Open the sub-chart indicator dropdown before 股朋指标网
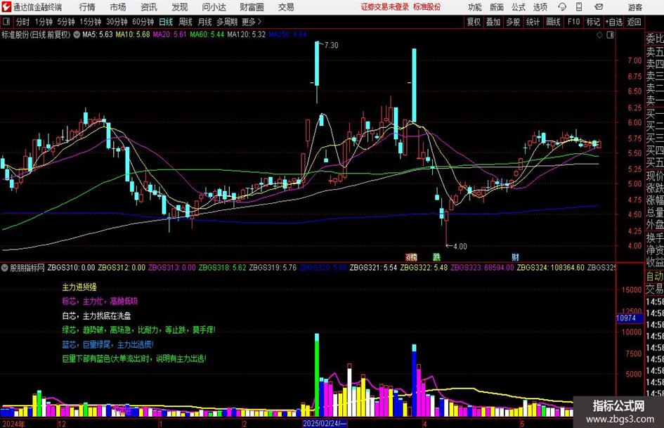Image resolution: width=664 pixels, height=428 pixels. click(x=5, y=268)
